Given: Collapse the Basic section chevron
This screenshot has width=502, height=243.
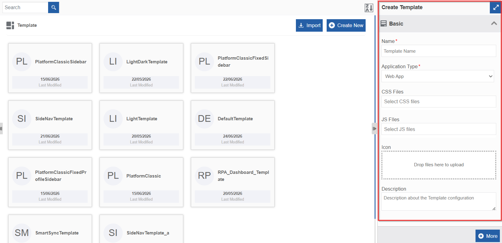Looking at the screenshot, I should point(494,23).
